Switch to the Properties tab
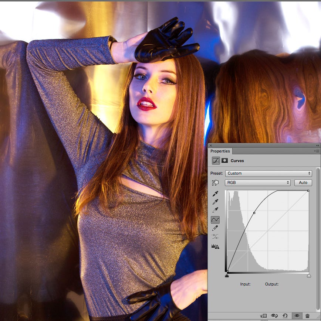Viewport: 321px width, 321px height. pyautogui.click(x=220, y=151)
